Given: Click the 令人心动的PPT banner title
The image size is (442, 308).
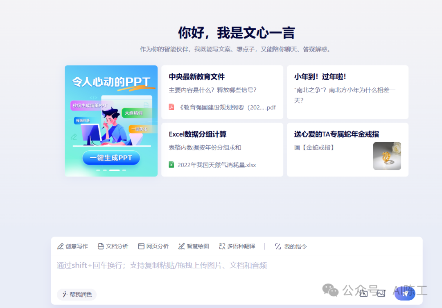Looking at the screenshot, I should click(x=111, y=82).
